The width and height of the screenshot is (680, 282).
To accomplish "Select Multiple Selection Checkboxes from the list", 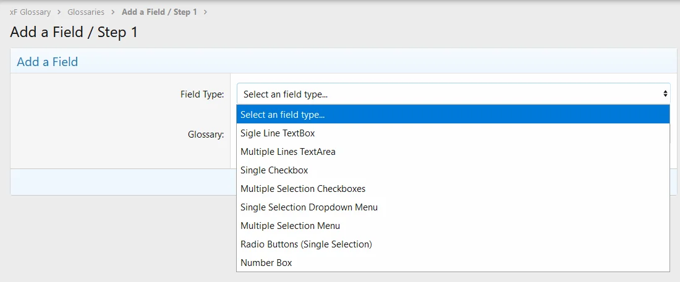I will click(x=303, y=189).
